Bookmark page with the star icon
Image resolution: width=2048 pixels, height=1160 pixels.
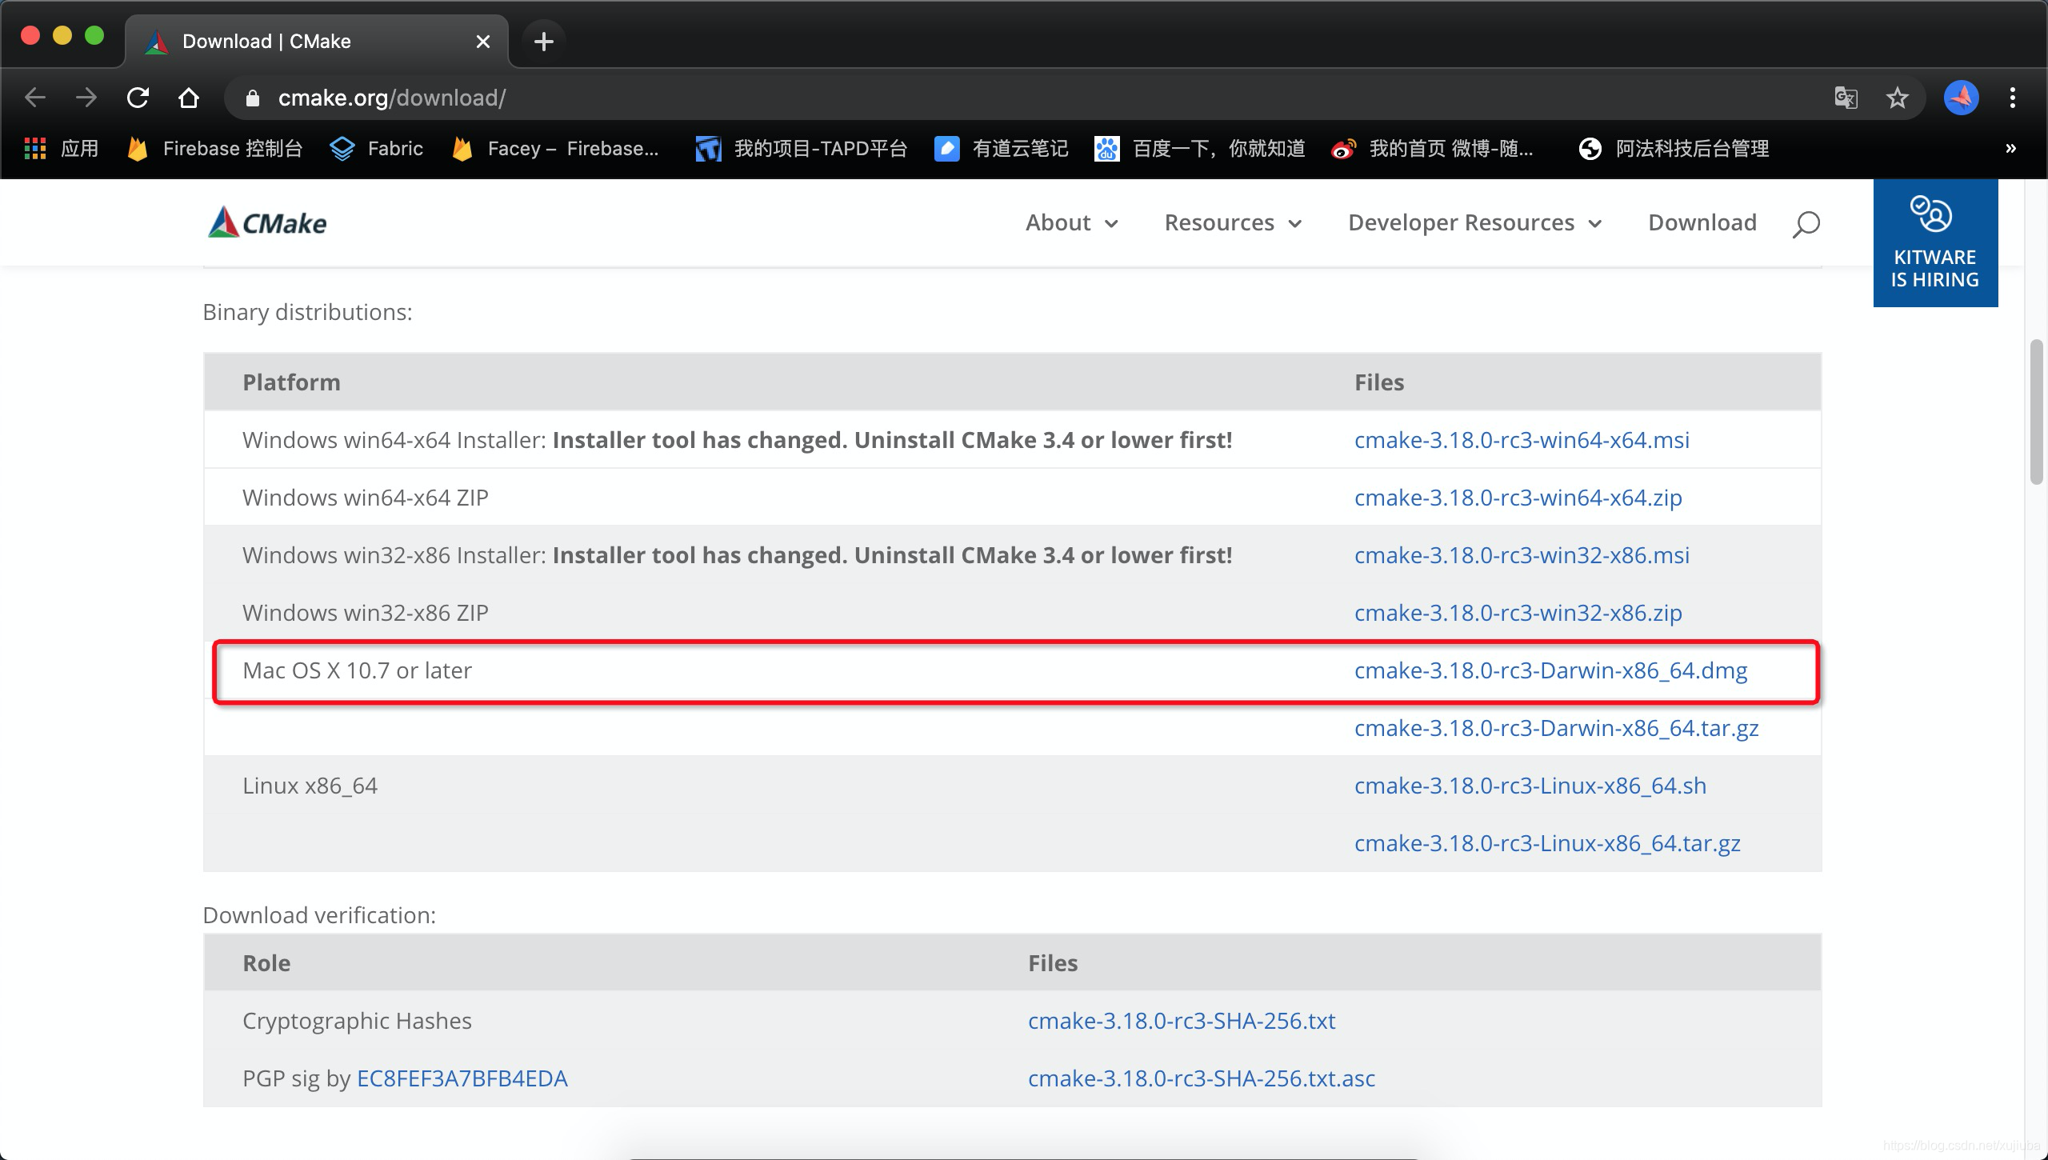[x=1897, y=98]
